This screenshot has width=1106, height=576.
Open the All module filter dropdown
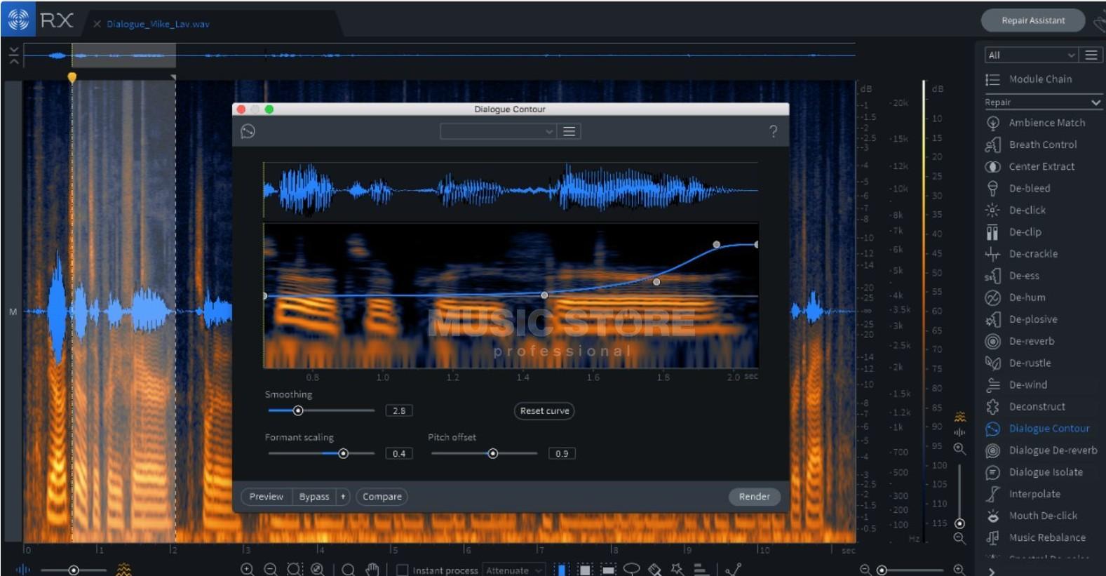click(x=1030, y=55)
